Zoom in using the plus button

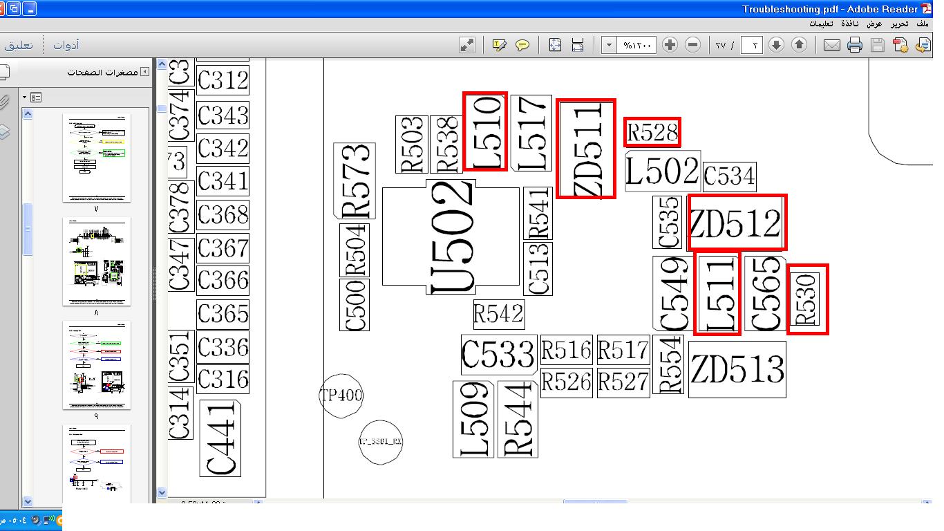point(670,45)
